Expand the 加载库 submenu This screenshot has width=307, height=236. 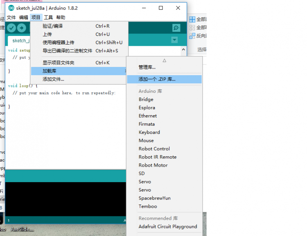click(79, 71)
